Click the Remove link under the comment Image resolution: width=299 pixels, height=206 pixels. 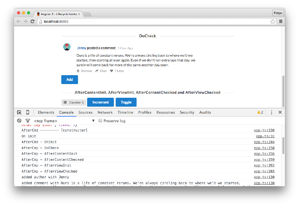point(85,71)
